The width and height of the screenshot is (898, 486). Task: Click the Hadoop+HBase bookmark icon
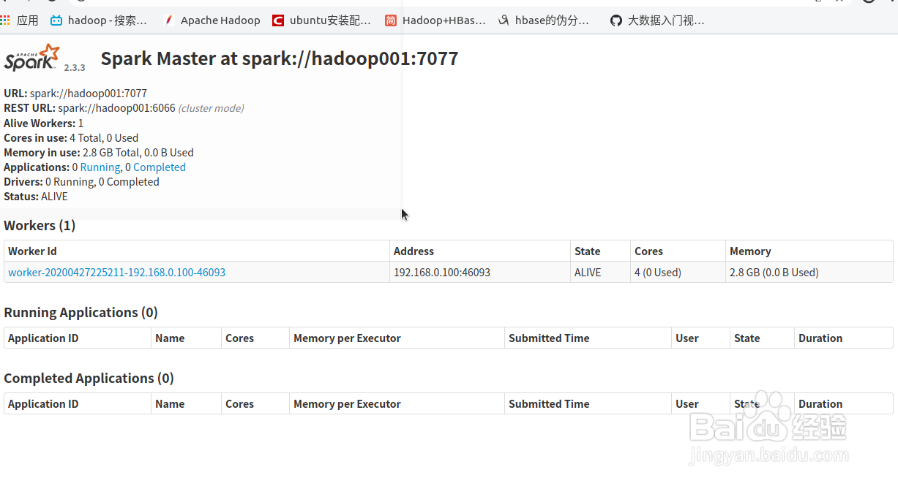pyautogui.click(x=391, y=20)
